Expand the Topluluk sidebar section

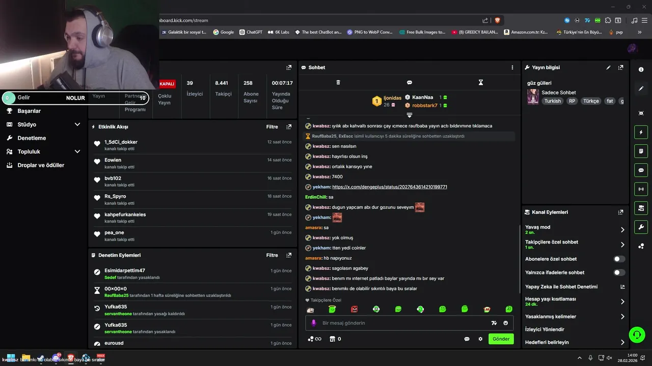pyautogui.click(x=77, y=151)
